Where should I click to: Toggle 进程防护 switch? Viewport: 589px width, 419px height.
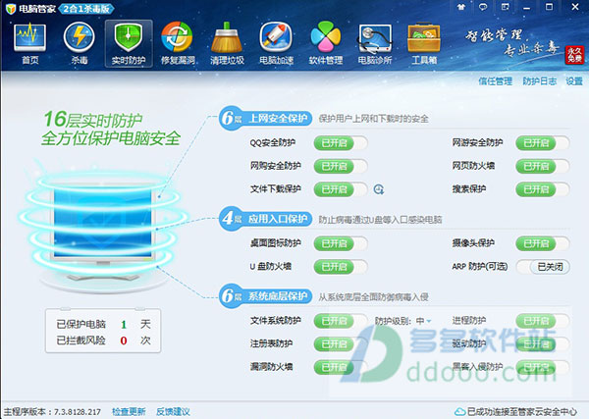point(543,321)
